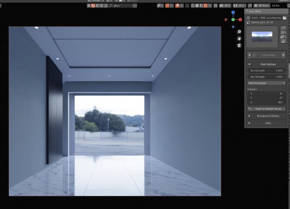
Task: Click the reload previews icon beside thumbnail
Action: [283, 28]
